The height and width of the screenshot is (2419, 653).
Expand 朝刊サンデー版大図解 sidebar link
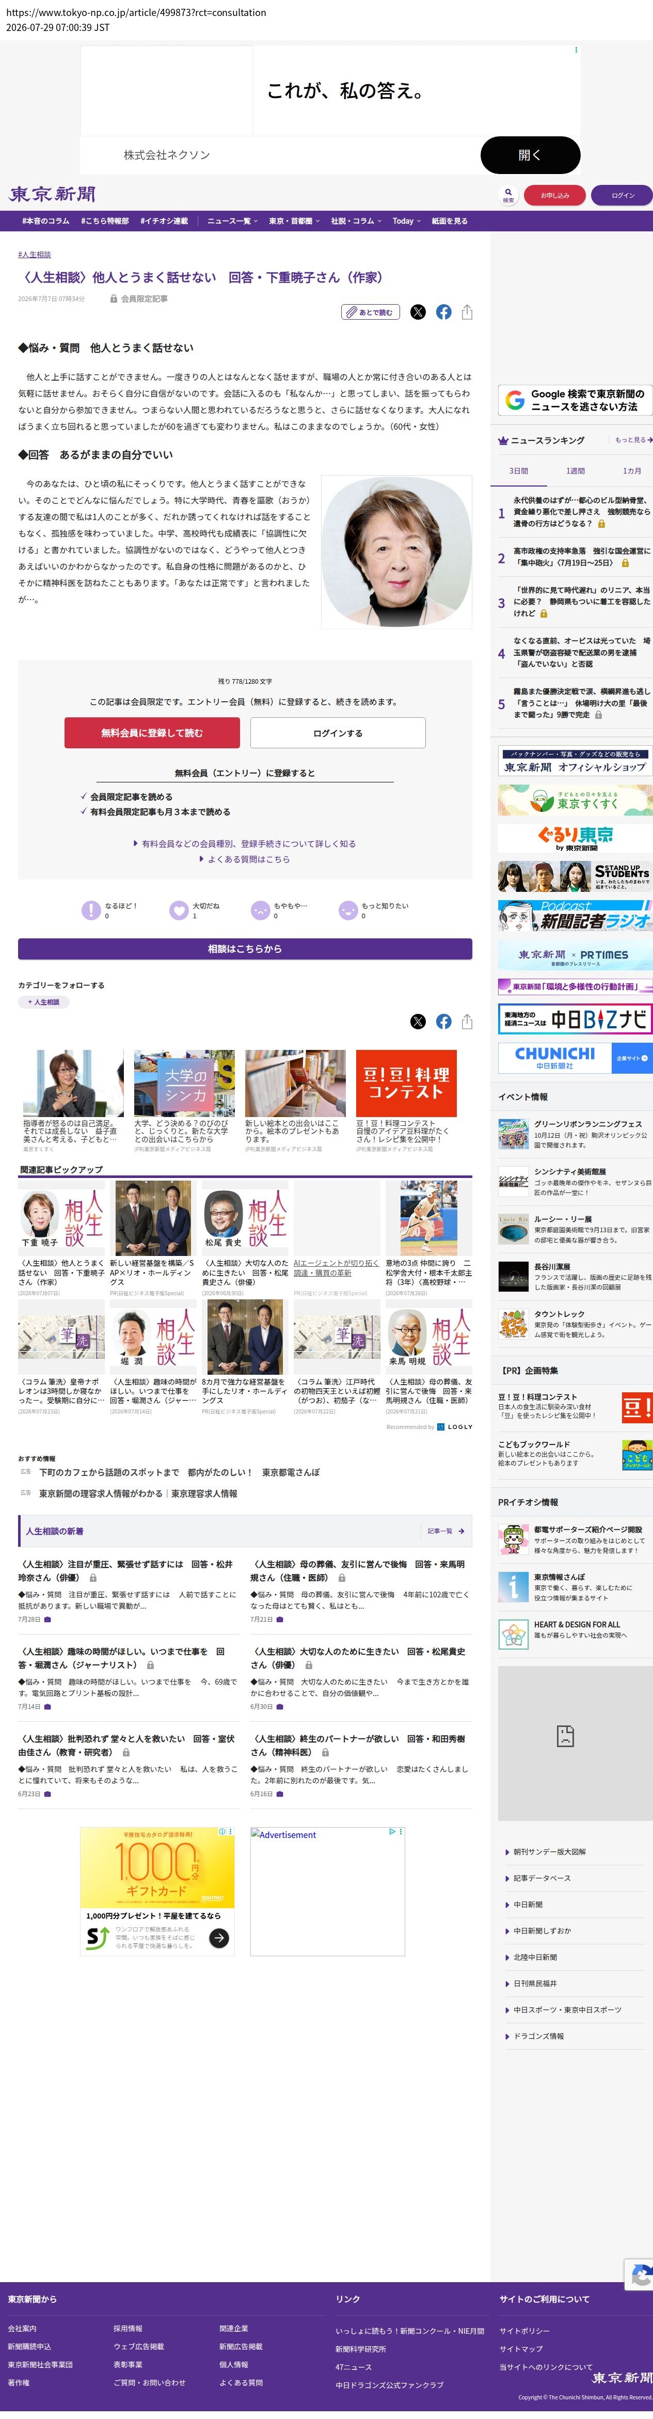[549, 1852]
